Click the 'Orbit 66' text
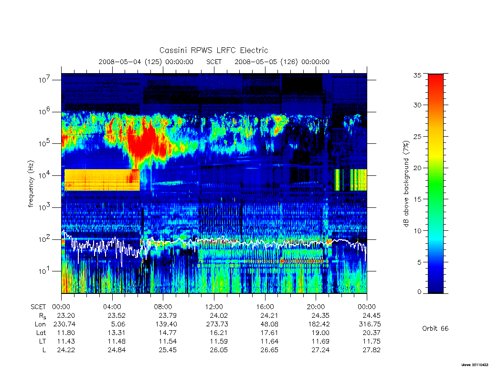This screenshot has height=367, width=489. (435, 328)
